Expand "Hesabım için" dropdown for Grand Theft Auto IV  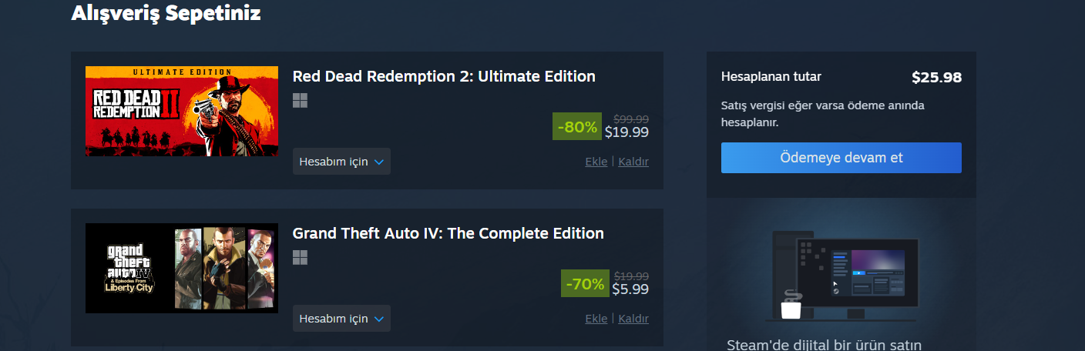(x=341, y=319)
